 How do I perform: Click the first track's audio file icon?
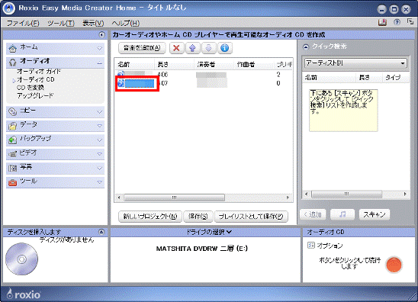pos(121,75)
